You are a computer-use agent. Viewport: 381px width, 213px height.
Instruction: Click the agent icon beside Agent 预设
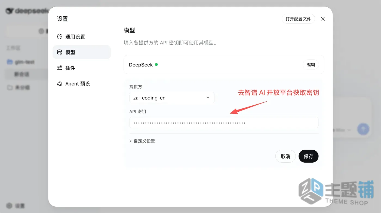tap(60, 84)
